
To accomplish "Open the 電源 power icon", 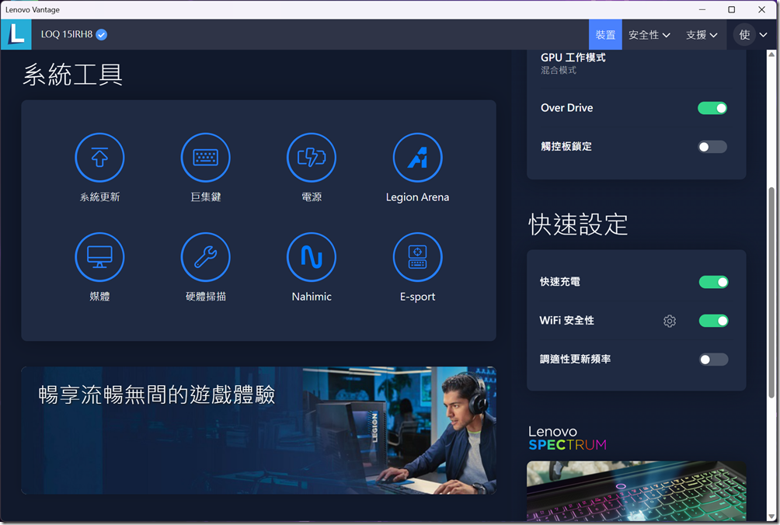I will click(312, 158).
